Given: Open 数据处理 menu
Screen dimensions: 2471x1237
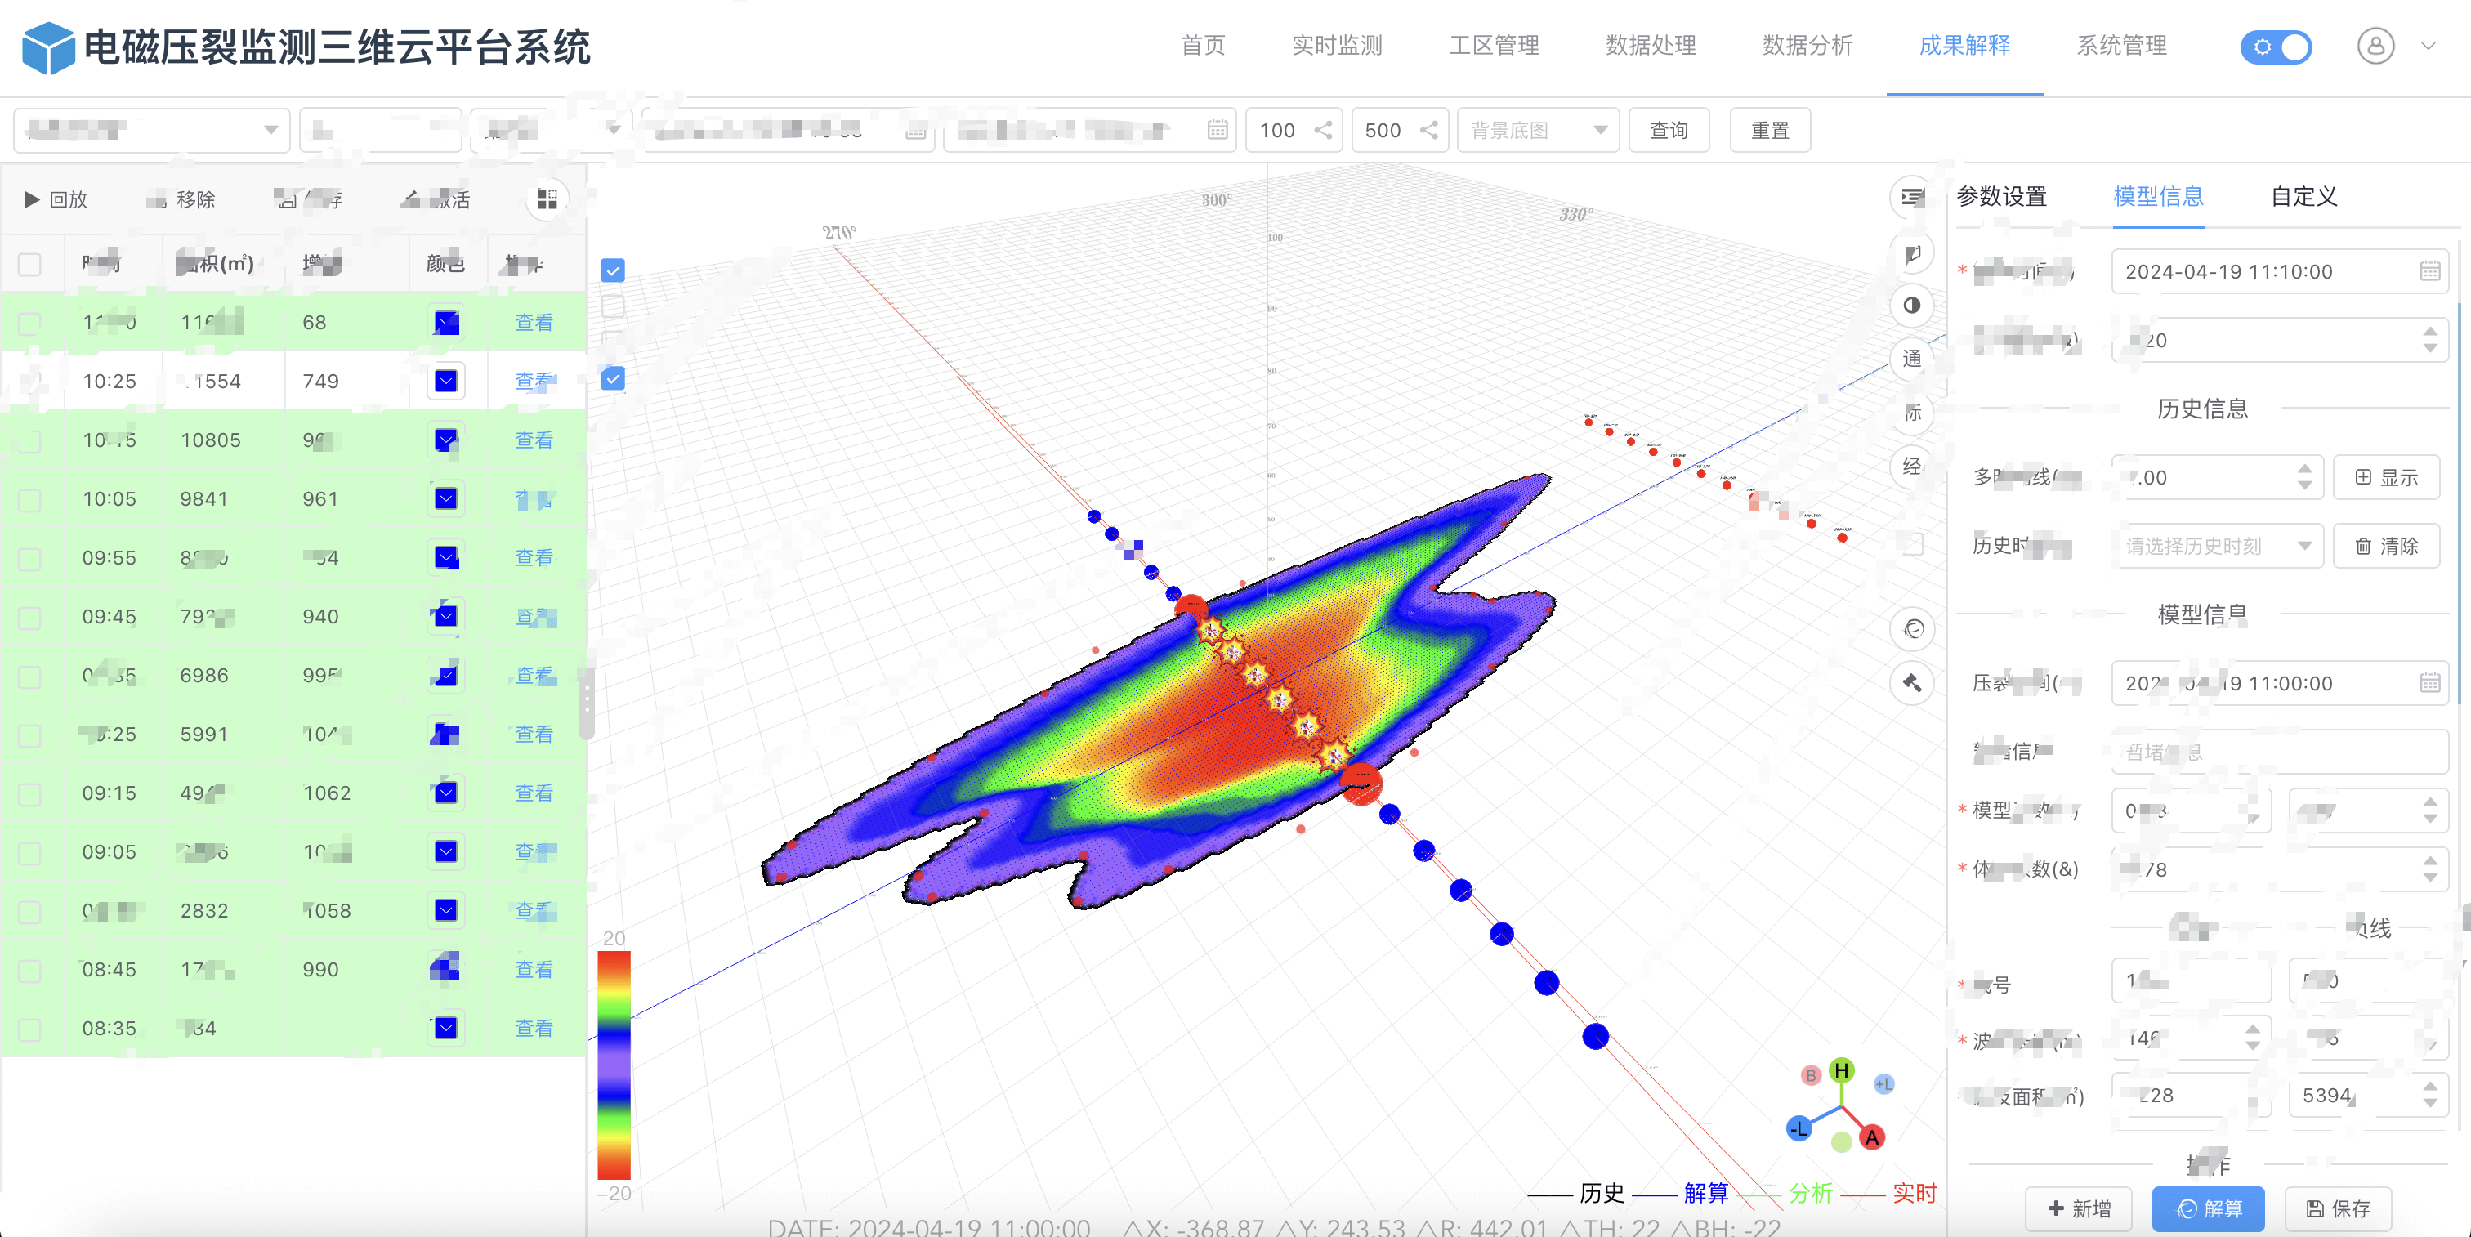Looking at the screenshot, I should tap(1651, 45).
